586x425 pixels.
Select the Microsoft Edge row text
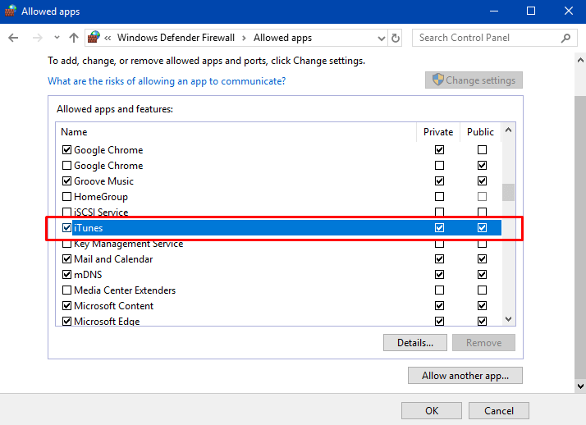coord(107,321)
